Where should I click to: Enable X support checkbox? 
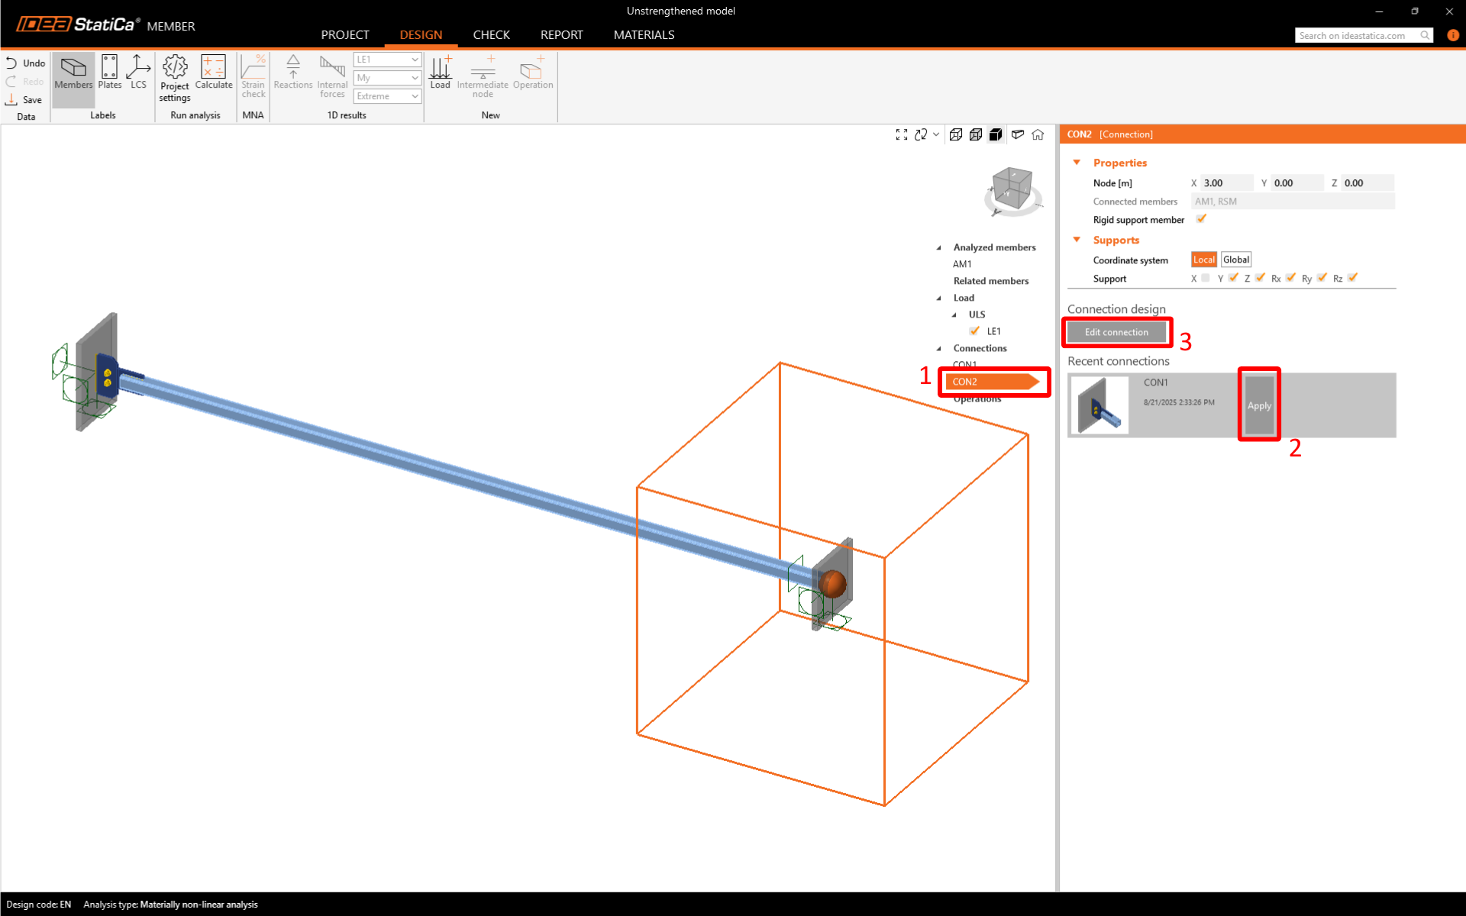pyautogui.click(x=1206, y=278)
